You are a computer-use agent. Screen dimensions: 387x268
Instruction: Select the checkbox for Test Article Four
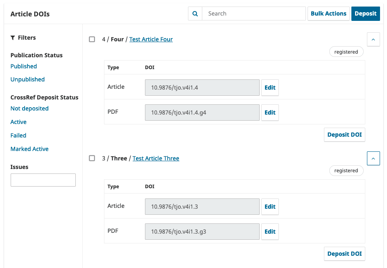pos(92,39)
